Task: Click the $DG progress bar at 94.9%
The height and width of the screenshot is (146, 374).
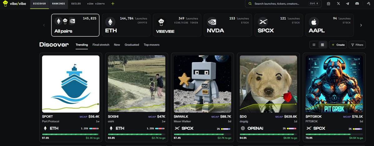Action: click(268, 135)
